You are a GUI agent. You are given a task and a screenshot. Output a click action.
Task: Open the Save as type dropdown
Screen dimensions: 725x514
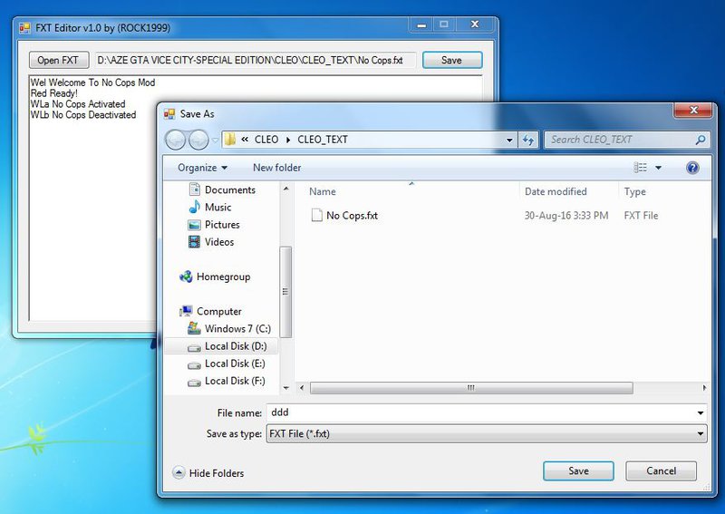click(487, 434)
